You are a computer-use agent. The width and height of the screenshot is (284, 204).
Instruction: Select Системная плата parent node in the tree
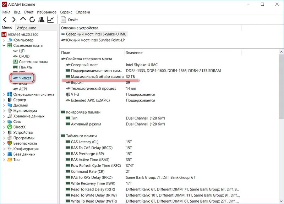pos(28,45)
